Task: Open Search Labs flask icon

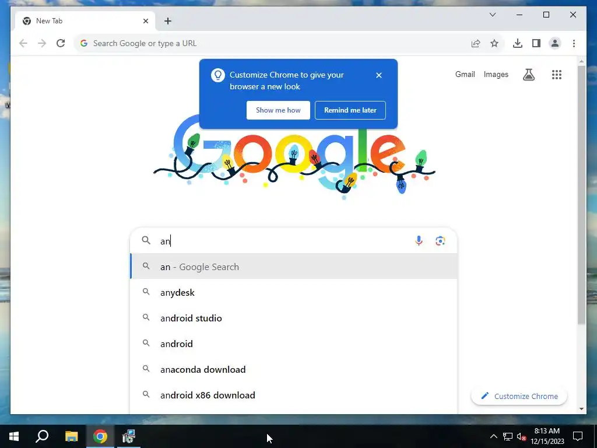Action: coord(528,75)
